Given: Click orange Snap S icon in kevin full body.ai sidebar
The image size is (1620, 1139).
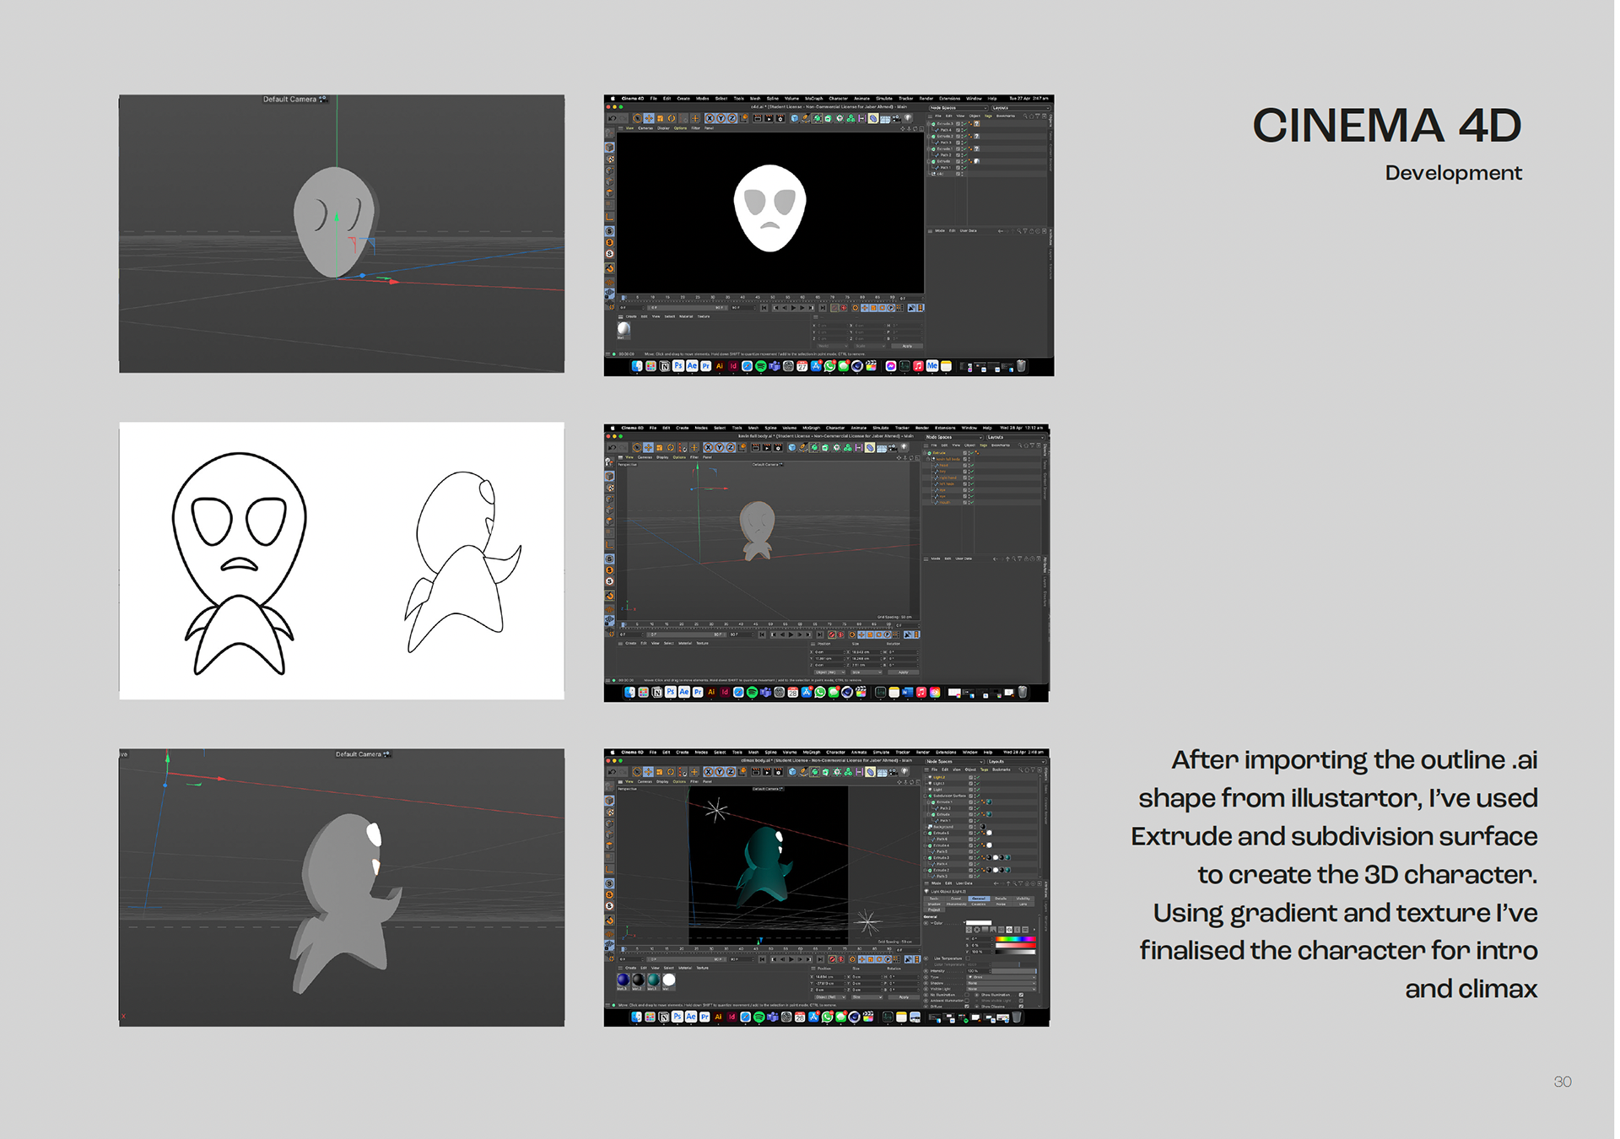Looking at the screenshot, I should [x=609, y=570].
